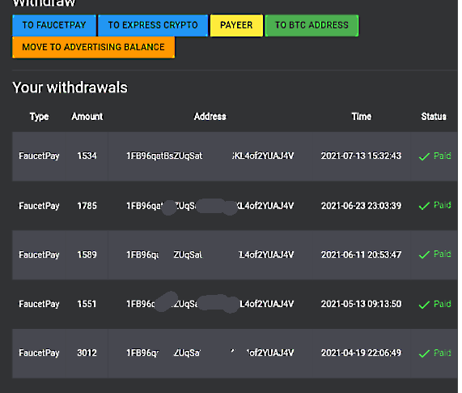Click the TO FAUCETPAY withdraw button

pyautogui.click(x=54, y=25)
